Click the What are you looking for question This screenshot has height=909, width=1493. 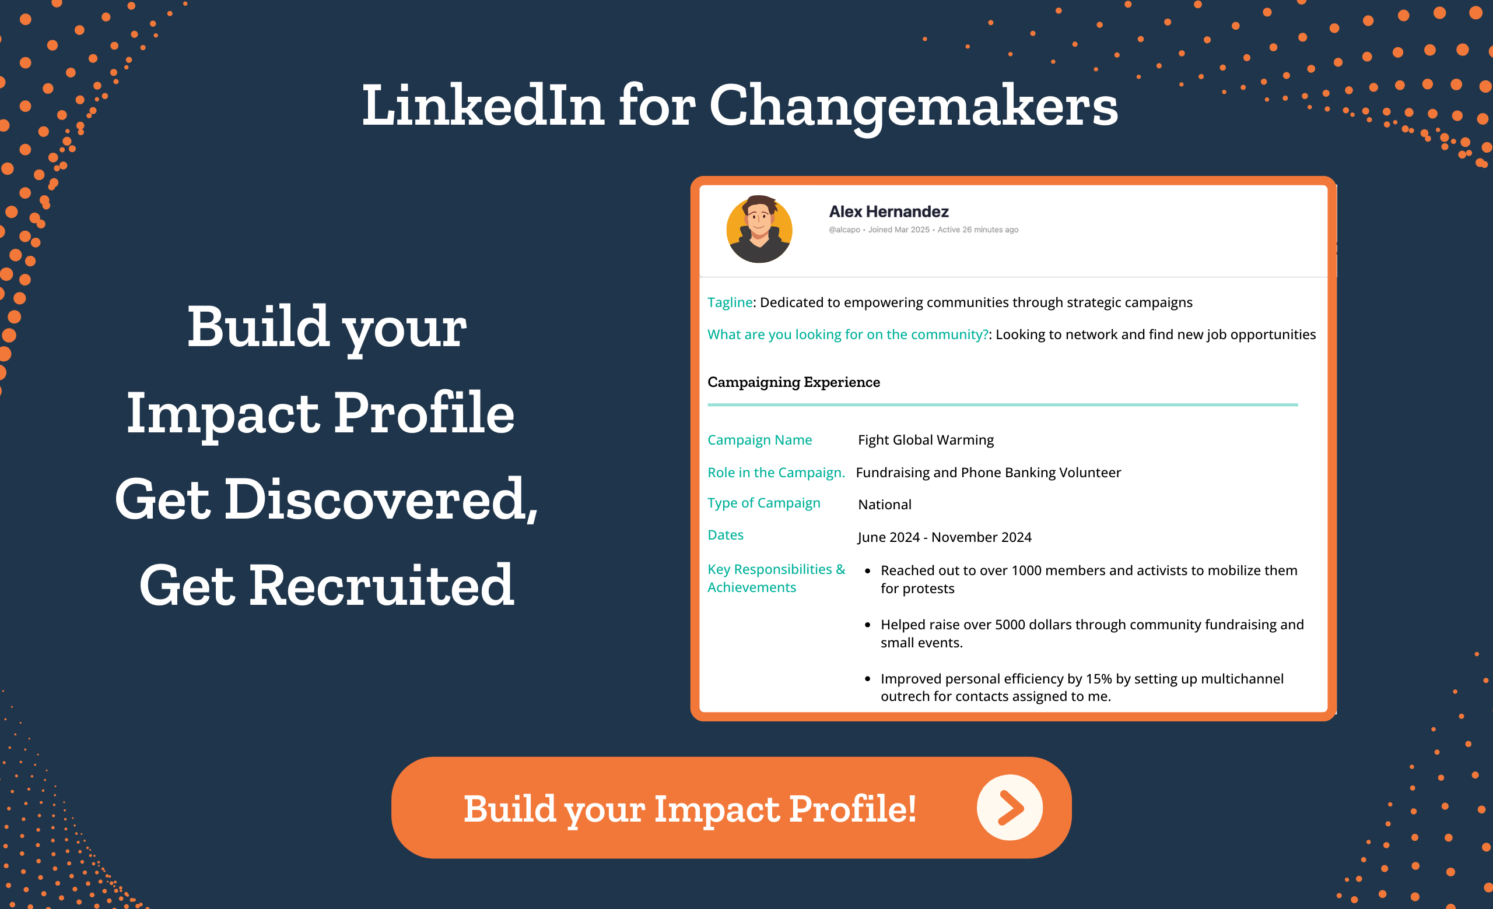848,334
